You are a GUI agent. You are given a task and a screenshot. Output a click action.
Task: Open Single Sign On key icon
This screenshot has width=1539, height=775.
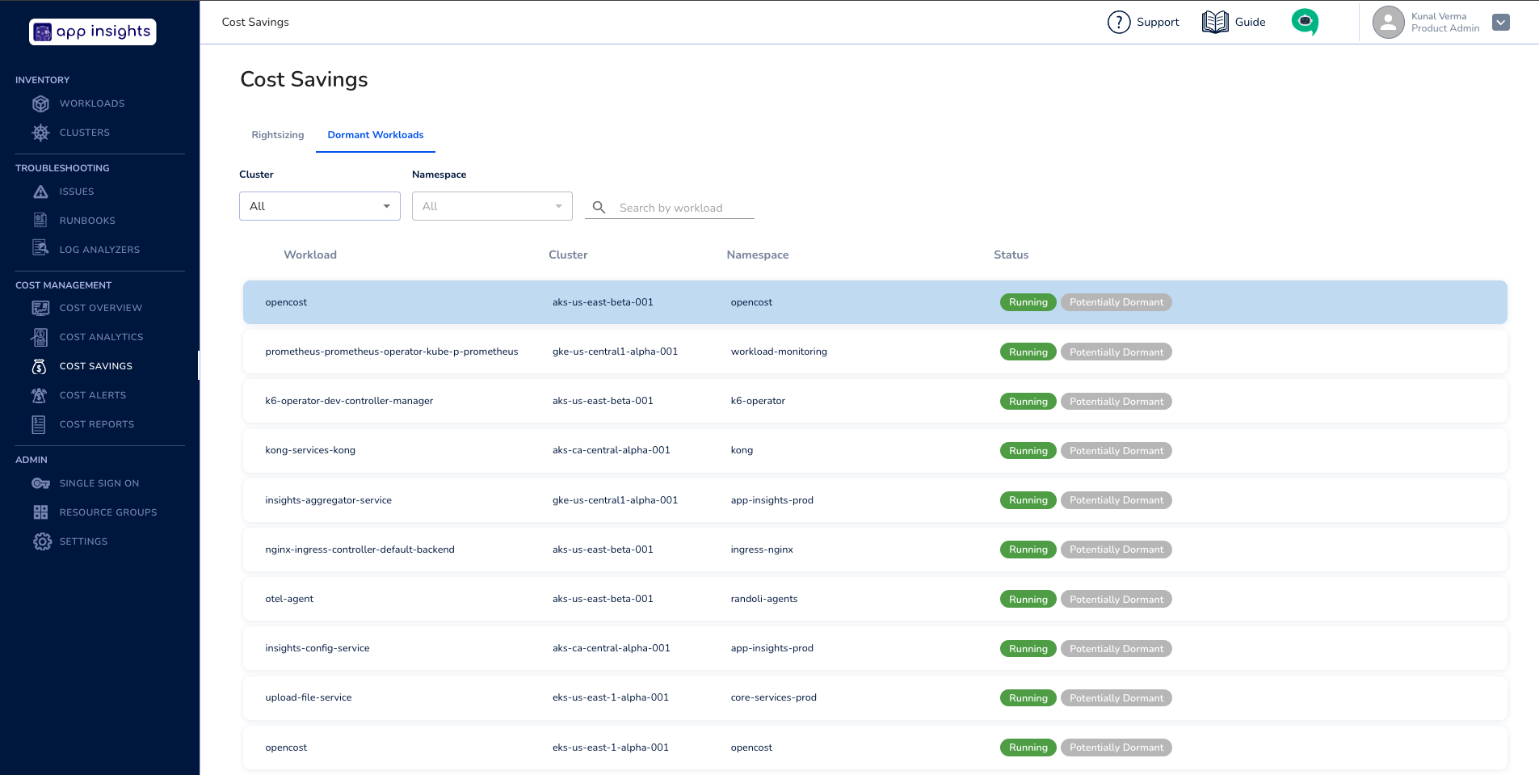tap(40, 483)
